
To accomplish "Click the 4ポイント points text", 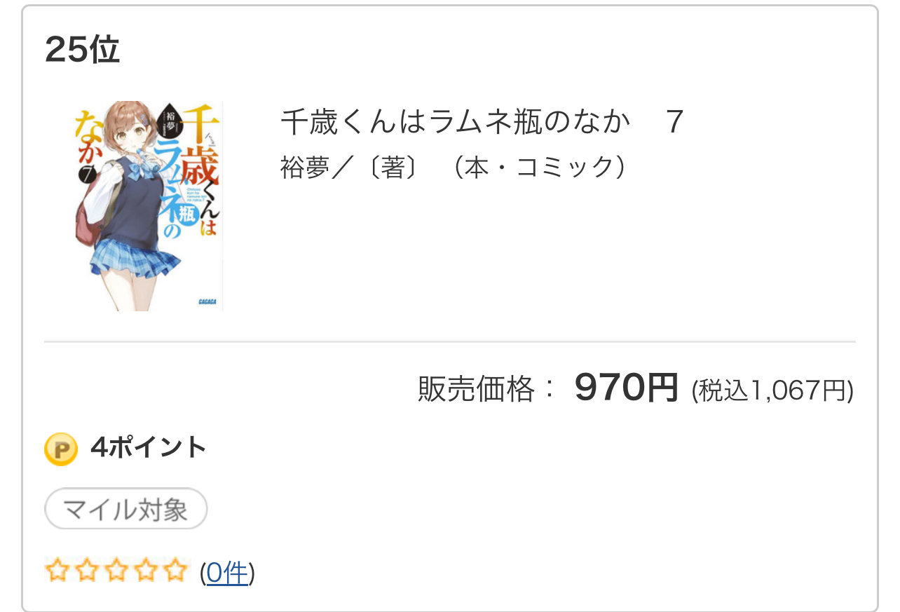I will [x=149, y=447].
